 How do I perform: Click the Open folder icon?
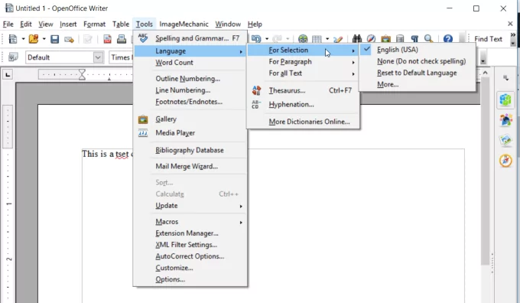(34, 39)
